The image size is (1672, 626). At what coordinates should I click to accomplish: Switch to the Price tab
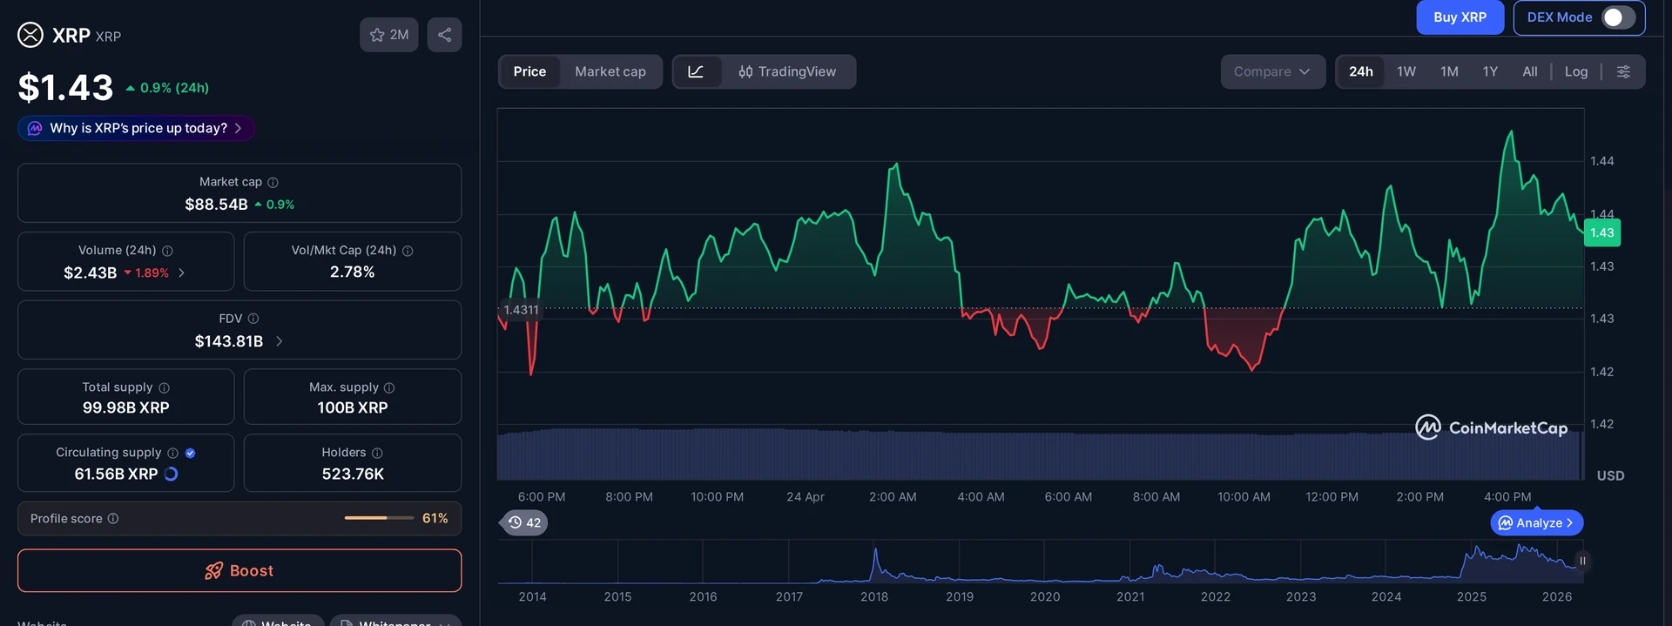click(x=529, y=71)
